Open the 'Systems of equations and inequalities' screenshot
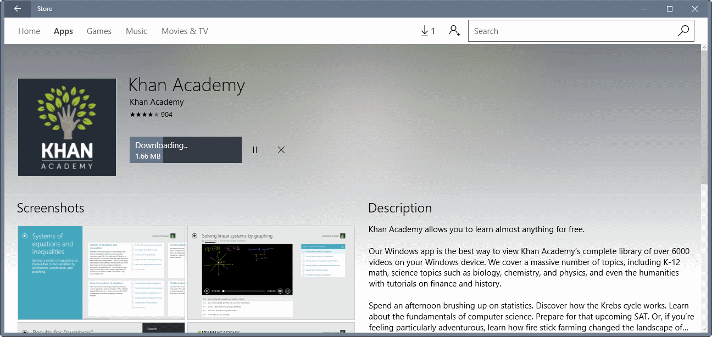Screen dimensions: 712x337 click(x=101, y=272)
